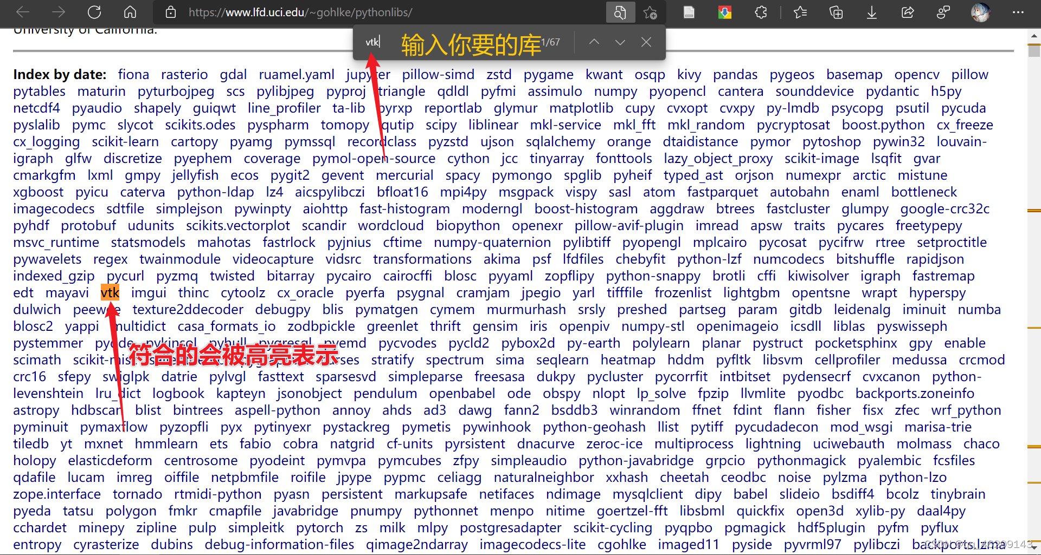Open the colorful bookmark extension icon
This screenshot has width=1041, height=555.
[x=725, y=12]
